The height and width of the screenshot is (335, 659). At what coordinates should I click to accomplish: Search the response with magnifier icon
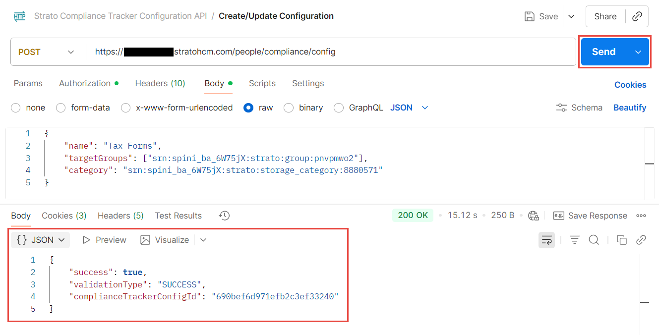click(x=594, y=240)
